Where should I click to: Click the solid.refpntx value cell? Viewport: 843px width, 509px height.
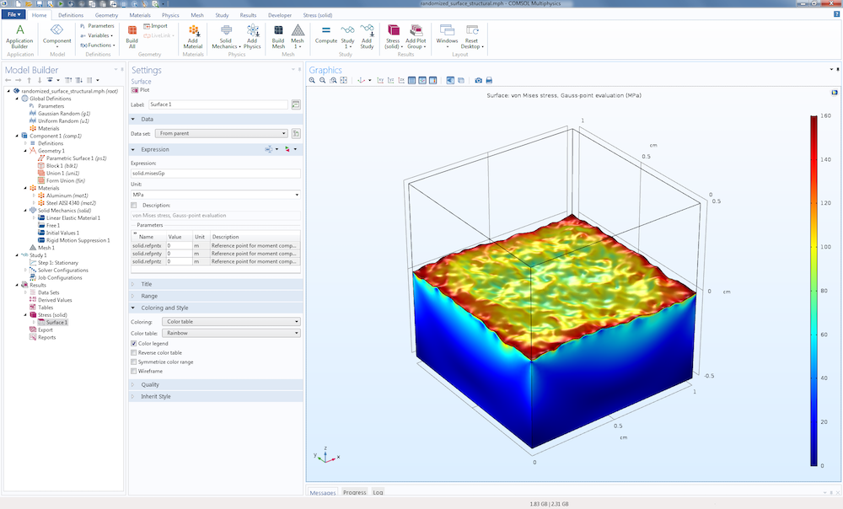[179, 245]
